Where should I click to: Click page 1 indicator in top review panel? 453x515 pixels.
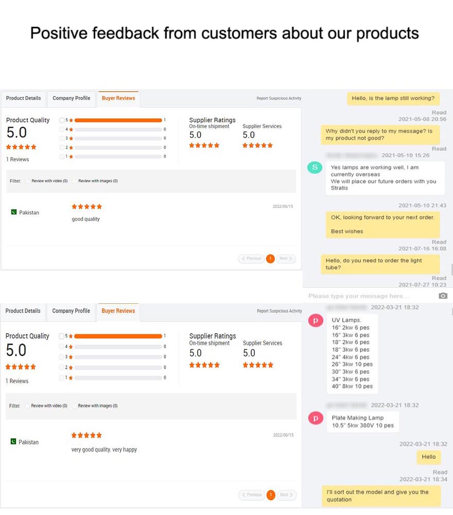270,259
